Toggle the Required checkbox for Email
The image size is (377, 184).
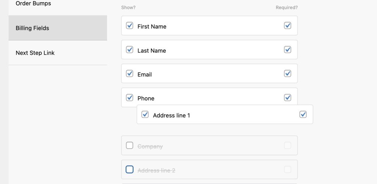pos(288,74)
